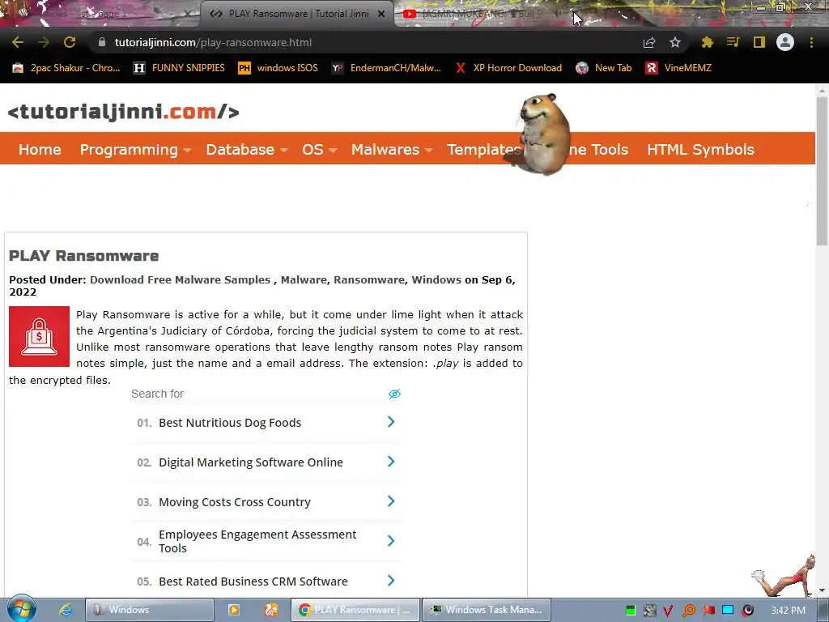Close the PLAY Ransomware tab

tap(381, 14)
